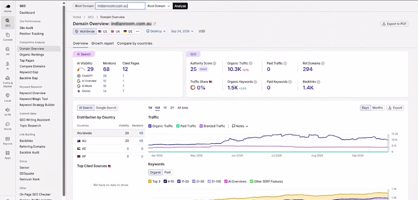Viewport: 418px width, 200px height.
Task: Click the Export button in chart panel
Action: click(395, 108)
